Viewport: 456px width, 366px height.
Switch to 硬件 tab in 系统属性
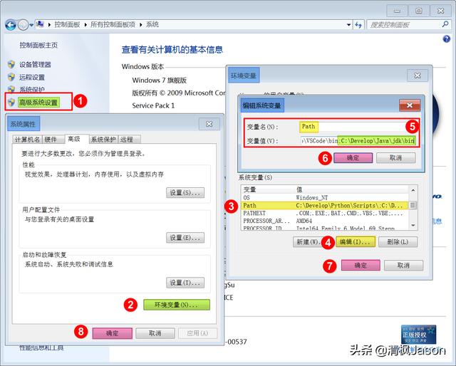[53, 140]
